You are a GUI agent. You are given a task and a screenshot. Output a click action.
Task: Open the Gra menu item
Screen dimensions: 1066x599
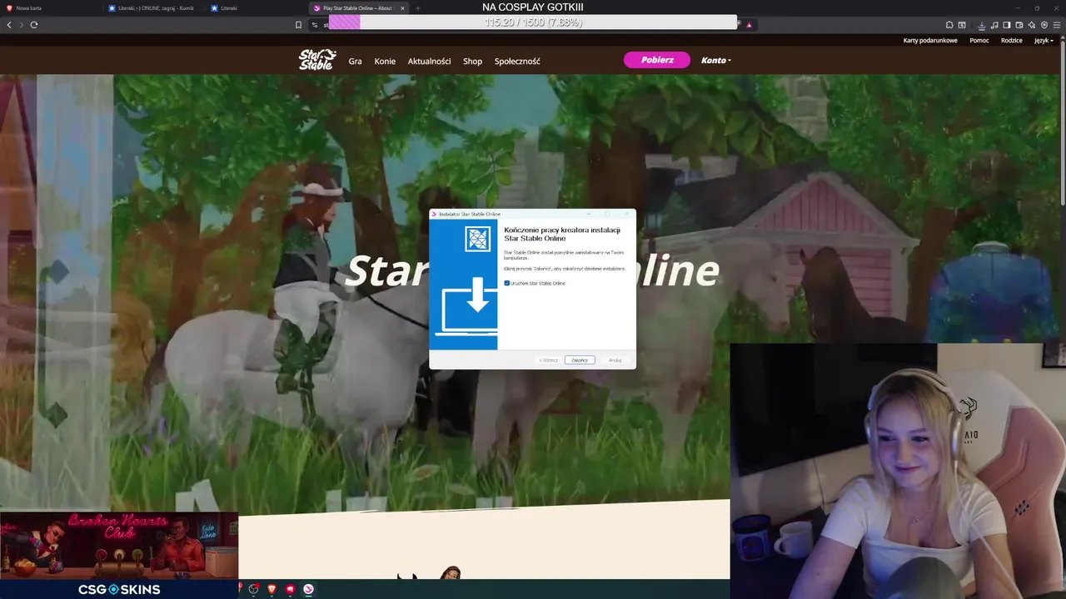[355, 61]
